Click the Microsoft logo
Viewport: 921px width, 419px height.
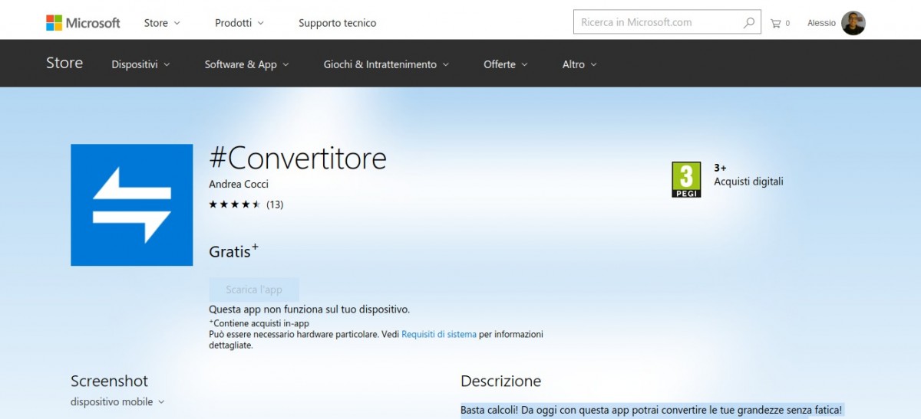[x=83, y=23]
